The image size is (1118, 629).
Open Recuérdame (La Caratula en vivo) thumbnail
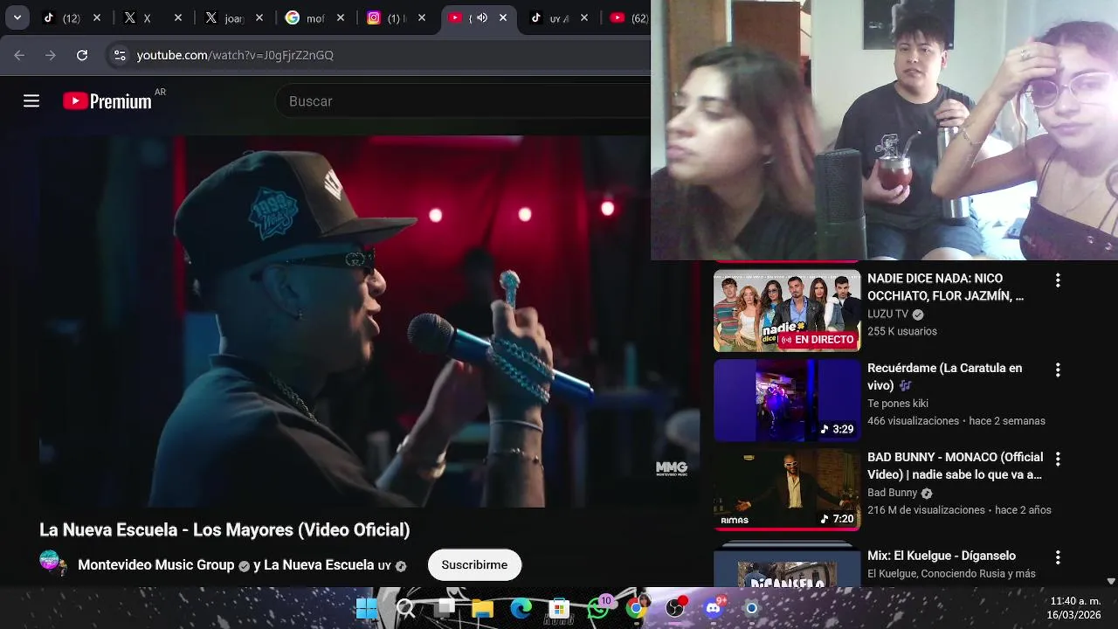tap(787, 400)
